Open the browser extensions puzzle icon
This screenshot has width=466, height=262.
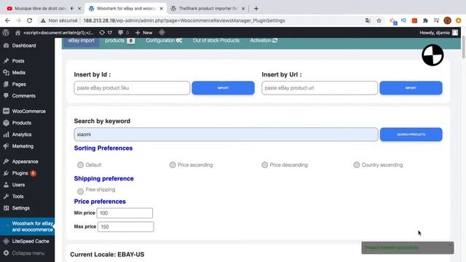tap(425, 20)
